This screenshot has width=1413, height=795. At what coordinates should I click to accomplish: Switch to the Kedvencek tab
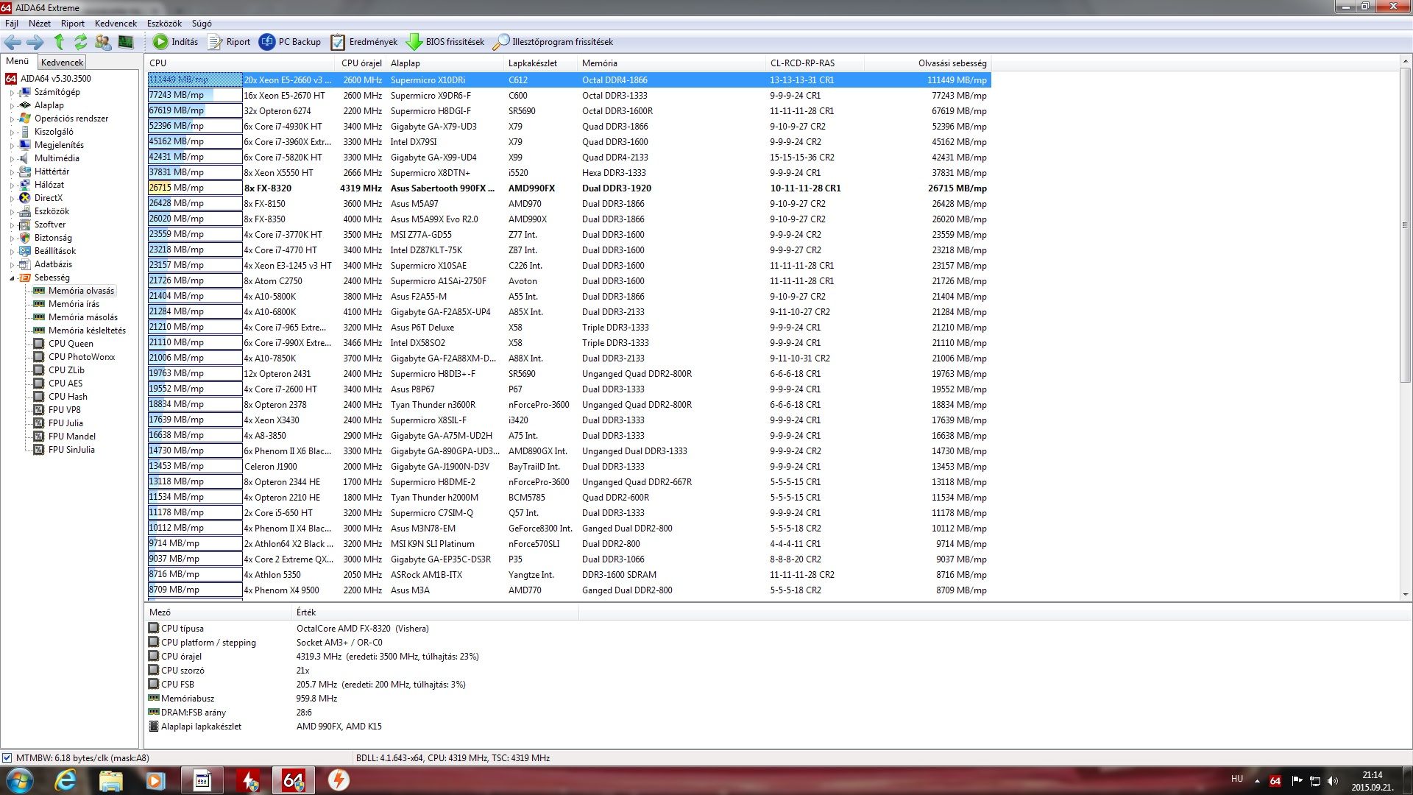point(62,63)
